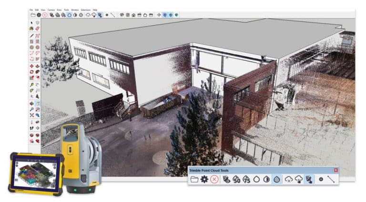The image size is (366, 202).
Task: Click the Zoom Extents tool
Action: point(32,115)
